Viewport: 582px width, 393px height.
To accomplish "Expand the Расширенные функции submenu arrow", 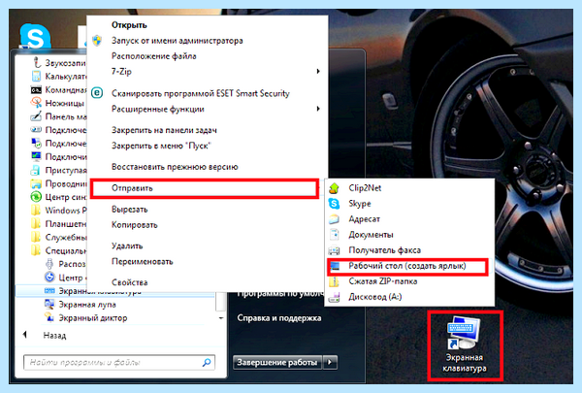I will tap(318, 109).
